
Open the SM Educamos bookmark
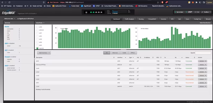(x=141, y=6)
